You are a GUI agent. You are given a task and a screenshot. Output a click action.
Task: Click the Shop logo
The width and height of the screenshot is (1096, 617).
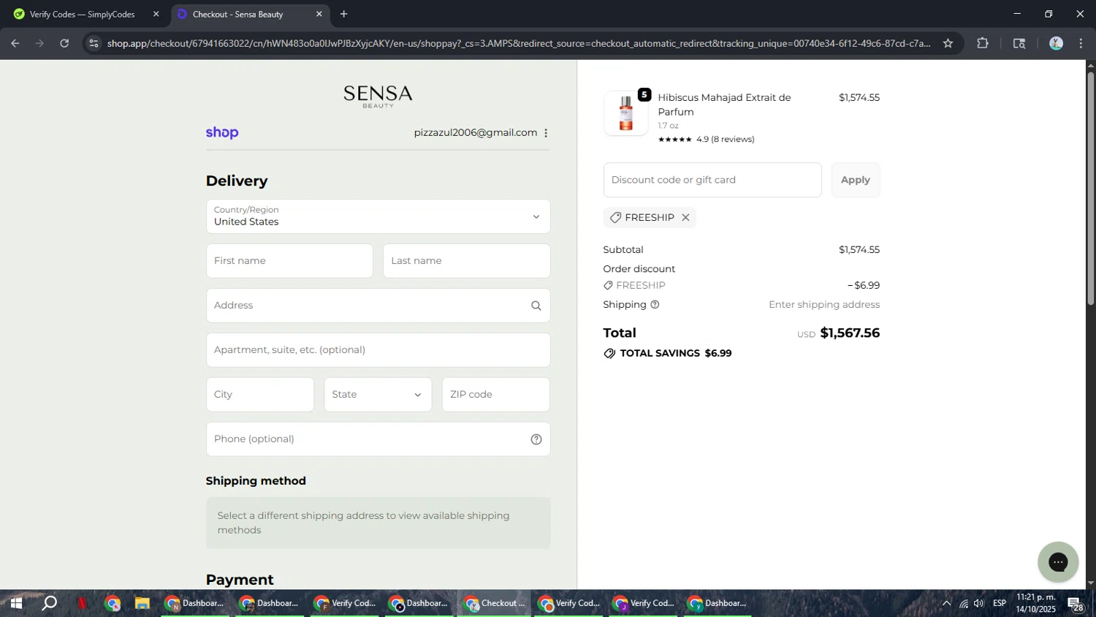click(x=222, y=132)
